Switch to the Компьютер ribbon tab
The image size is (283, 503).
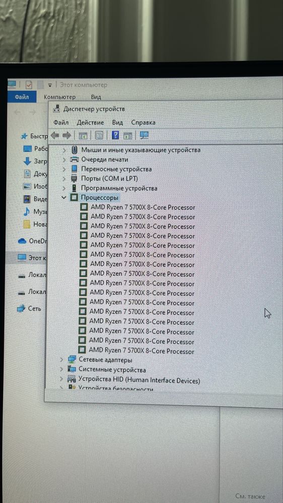click(60, 97)
